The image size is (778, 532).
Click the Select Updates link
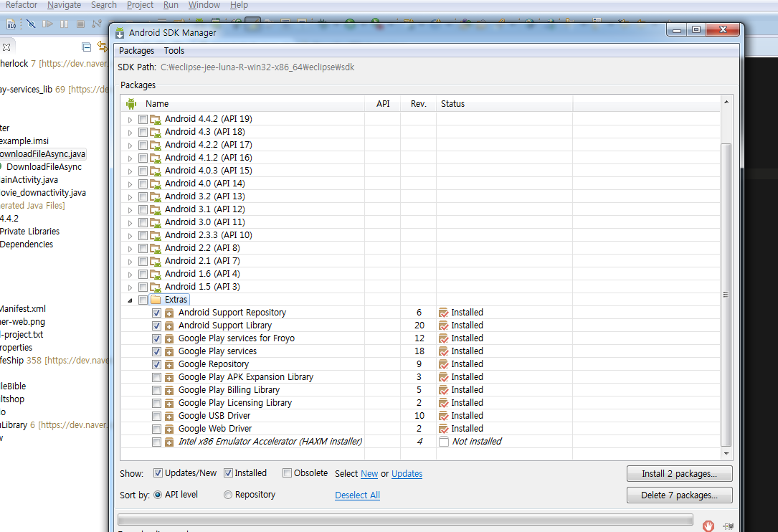click(x=407, y=474)
